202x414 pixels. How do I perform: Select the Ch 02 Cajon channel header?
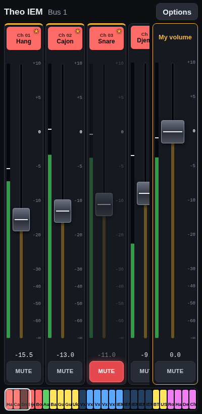coord(65,38)
